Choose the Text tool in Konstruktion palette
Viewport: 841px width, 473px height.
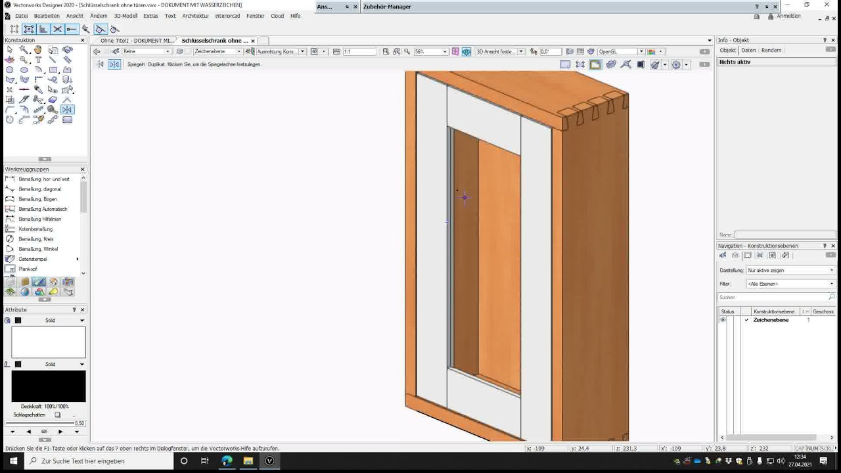[38, 59]
